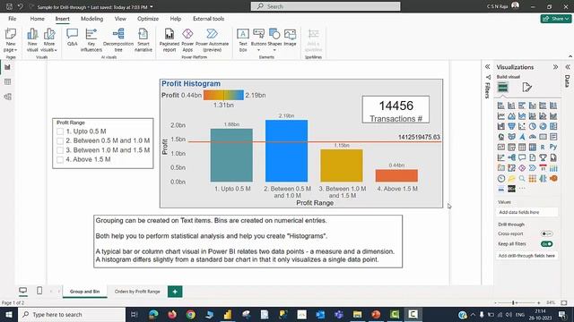Get more visuals via the ellipsis

click(x=522, y=189)
